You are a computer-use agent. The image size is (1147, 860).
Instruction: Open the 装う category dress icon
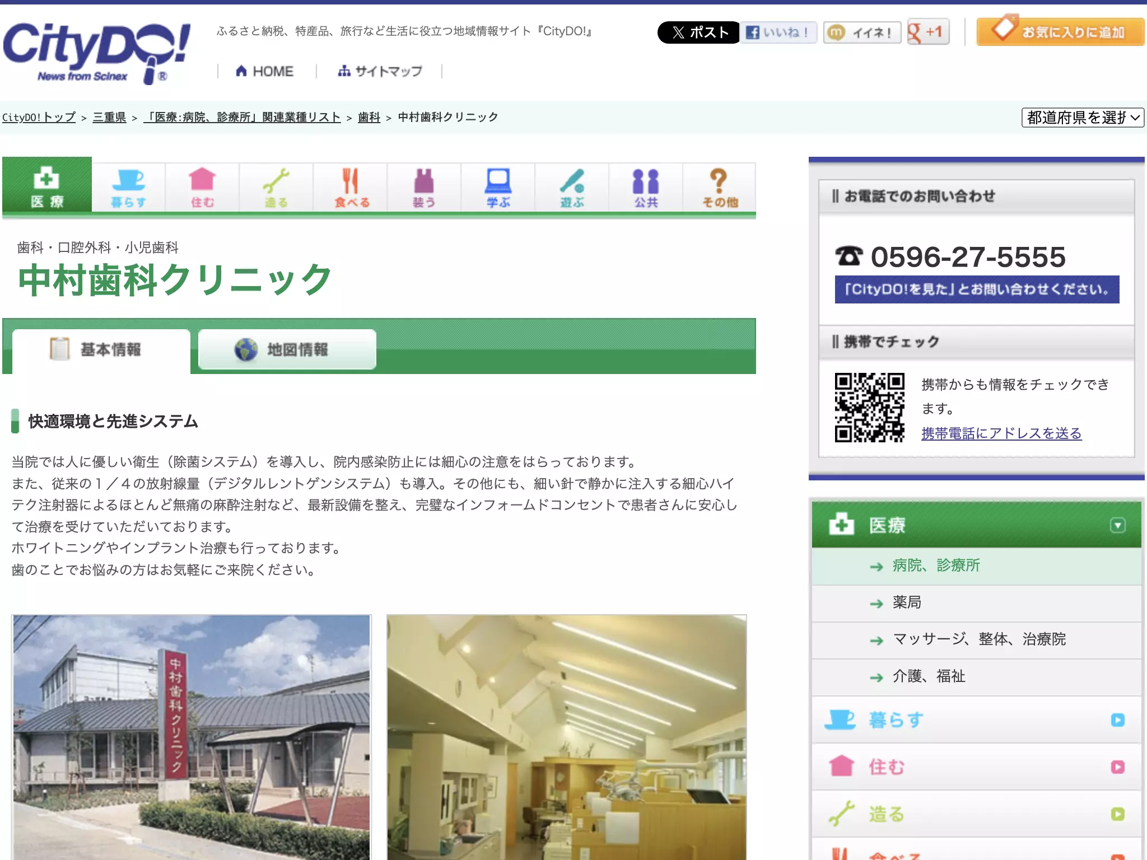coord(424,188)
